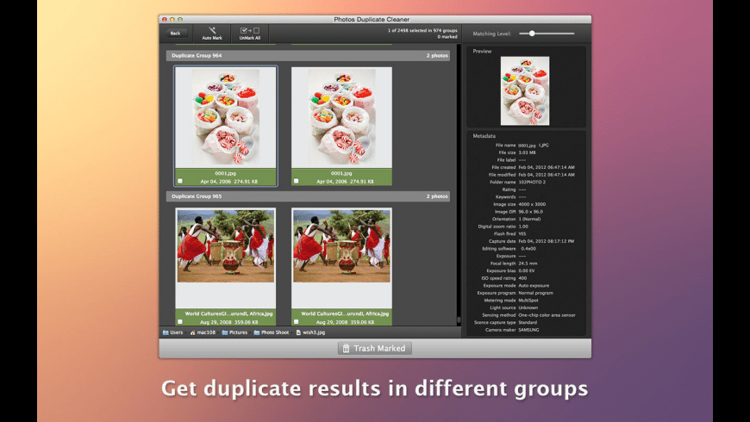This screenshot has width=750, height=422.
Task: Click Capture date 'Feb 04, 2012 08:17:12 PM'
Action: click(x=547, y=241)
